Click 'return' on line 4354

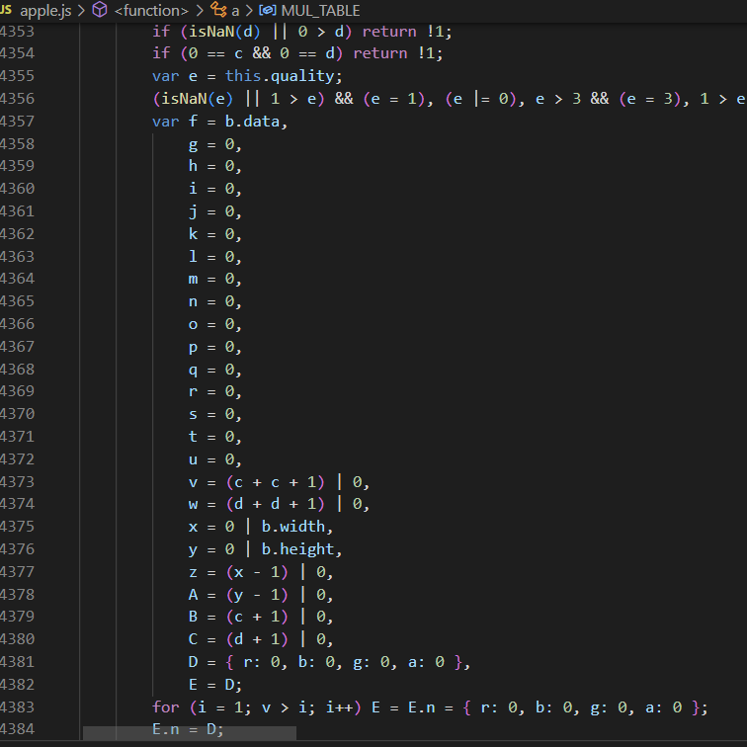coord(380,53)
